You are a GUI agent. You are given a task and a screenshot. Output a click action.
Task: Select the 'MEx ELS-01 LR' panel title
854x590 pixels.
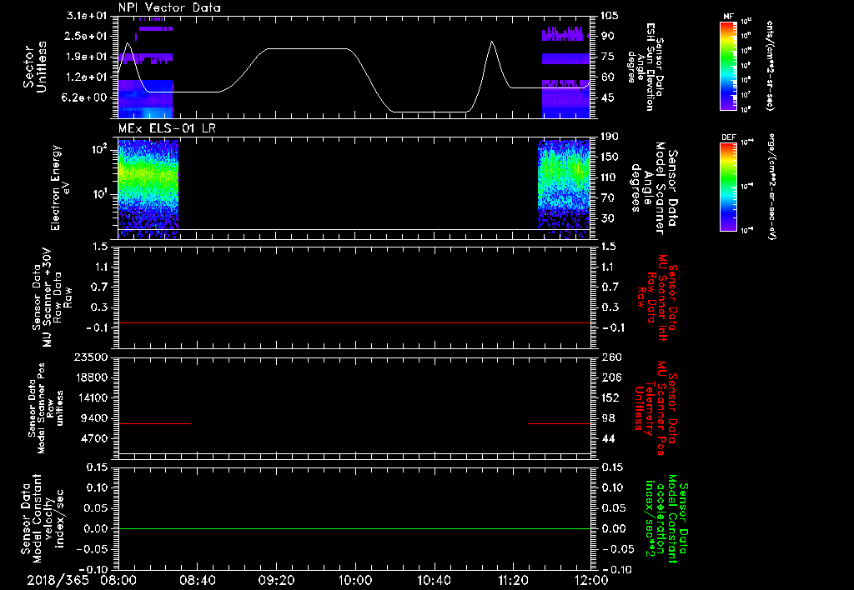click(x=167, y=128)
